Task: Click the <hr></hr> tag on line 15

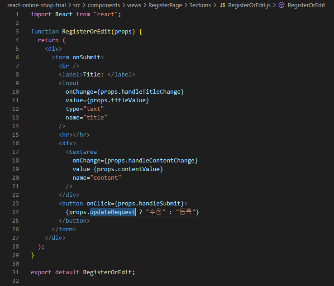Action: click(x=74, y=135)
